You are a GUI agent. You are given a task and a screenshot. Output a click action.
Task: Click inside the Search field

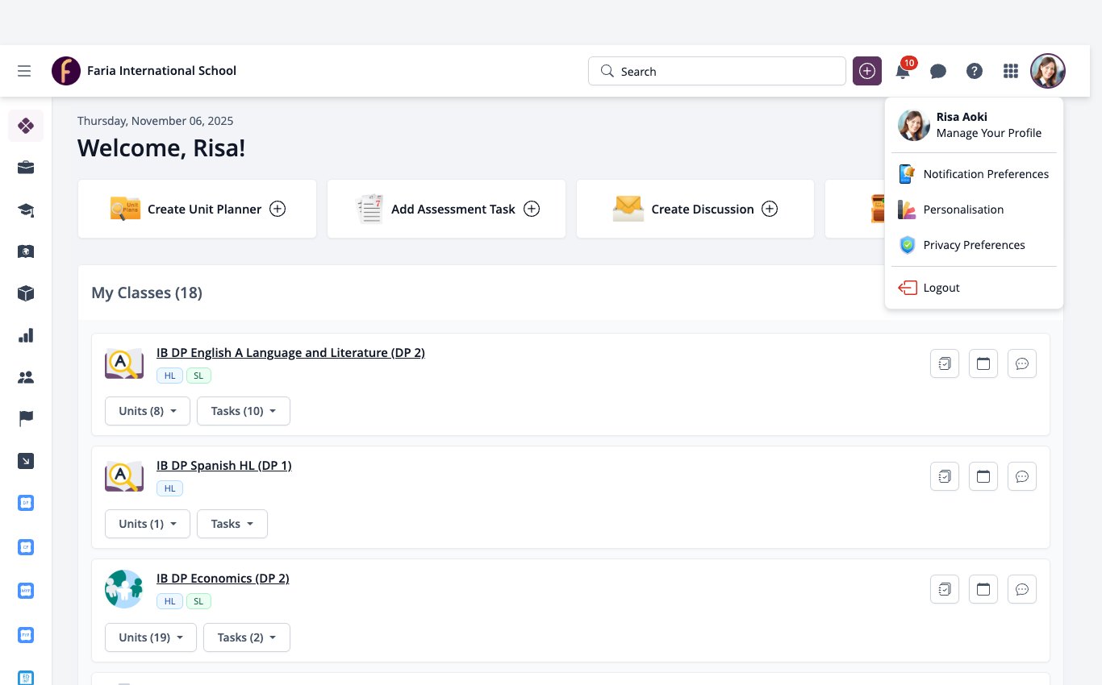pyautogui.click(x=716, y=71)
